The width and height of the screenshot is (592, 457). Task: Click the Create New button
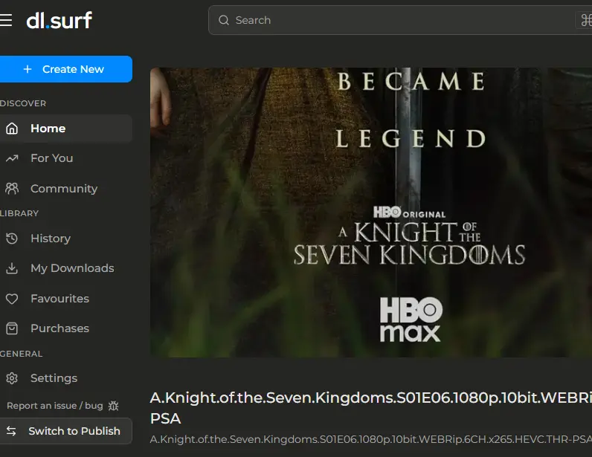66,69
